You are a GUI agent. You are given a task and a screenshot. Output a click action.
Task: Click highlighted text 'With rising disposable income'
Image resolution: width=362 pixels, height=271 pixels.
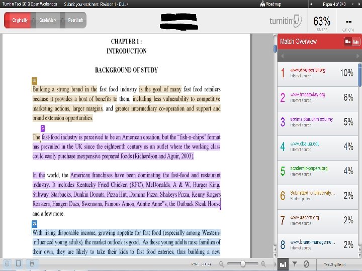pos(64,233)
